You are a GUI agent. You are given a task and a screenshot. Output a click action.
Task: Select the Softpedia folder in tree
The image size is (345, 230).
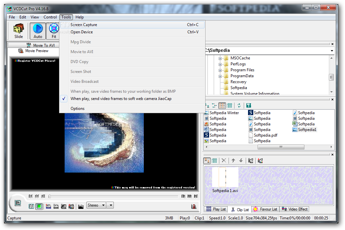238,88
